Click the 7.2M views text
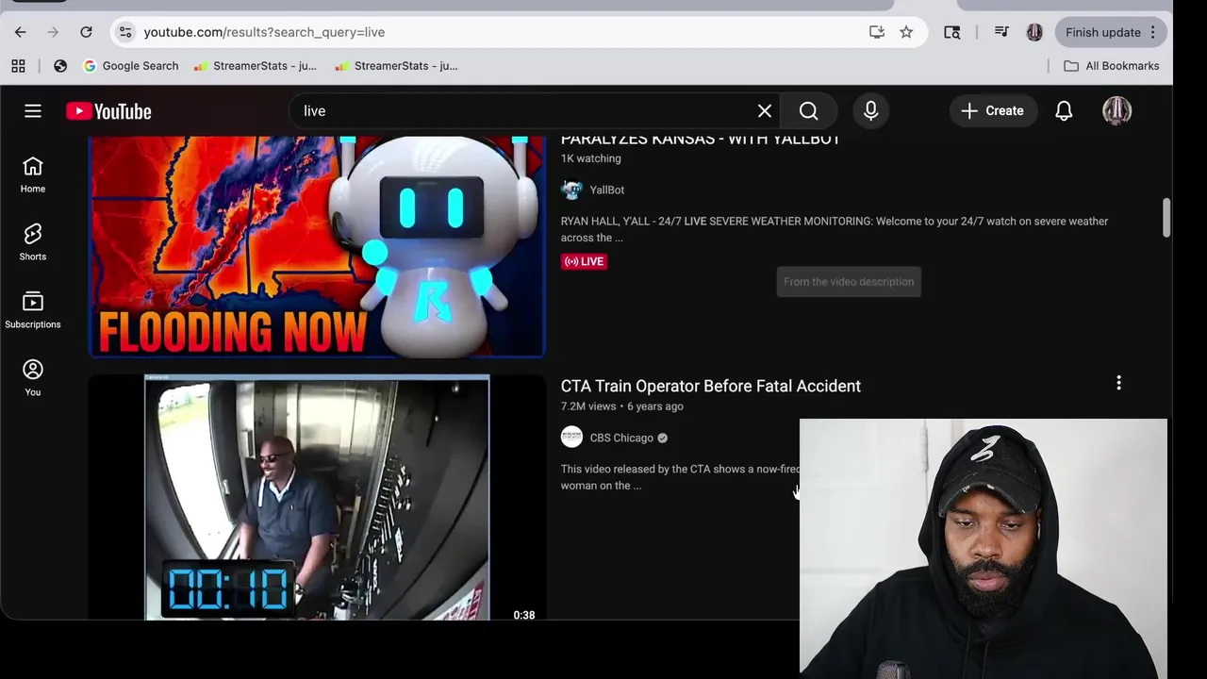This screenshot has height=679, width=1207. pyautogui.click(x=588, y=406)
